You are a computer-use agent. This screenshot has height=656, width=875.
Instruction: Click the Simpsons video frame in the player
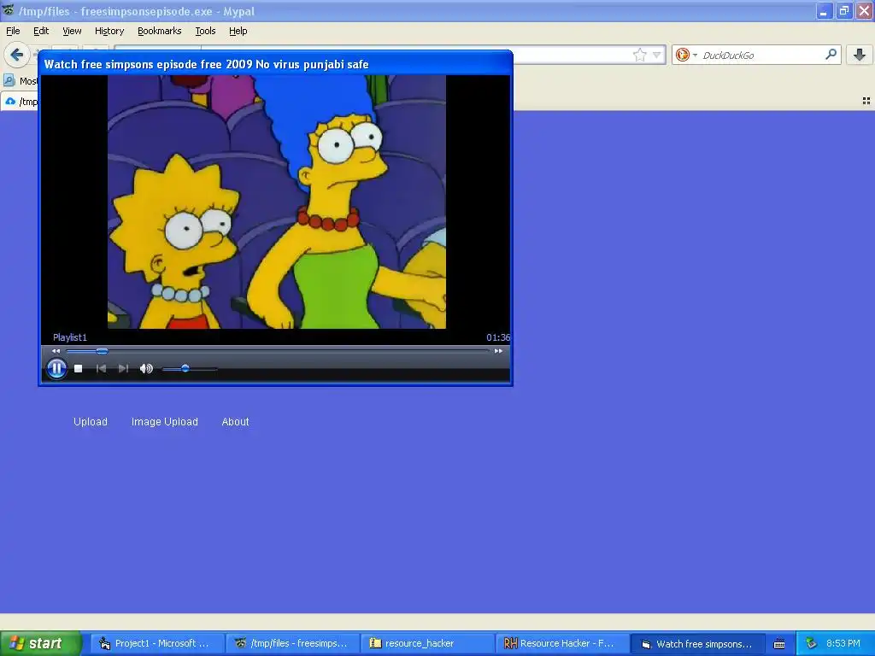tap(277, 202)
